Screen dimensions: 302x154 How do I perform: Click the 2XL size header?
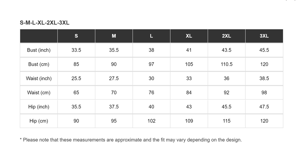226,36
